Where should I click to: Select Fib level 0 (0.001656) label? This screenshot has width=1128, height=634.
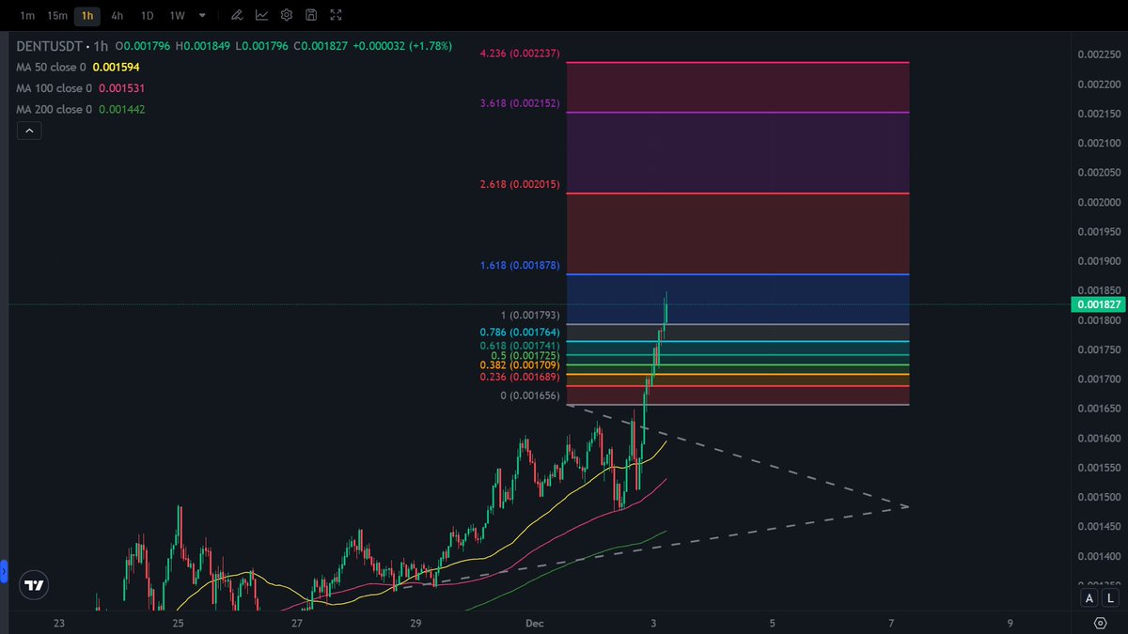pyautogui.click(x=530, y=396)
